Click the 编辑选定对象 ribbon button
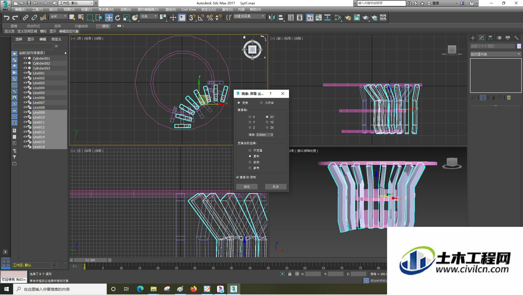Screen dimensions: 523x295 (x=69, y=31)
